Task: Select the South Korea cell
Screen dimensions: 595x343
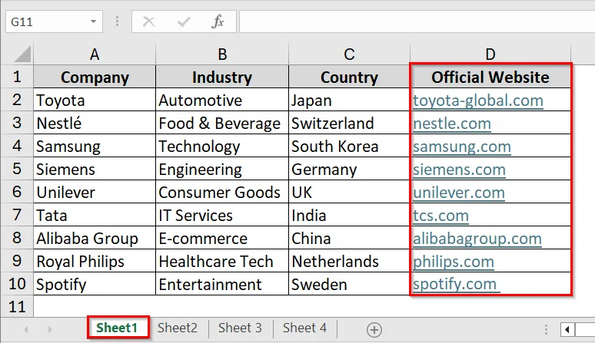Action: 349,146
